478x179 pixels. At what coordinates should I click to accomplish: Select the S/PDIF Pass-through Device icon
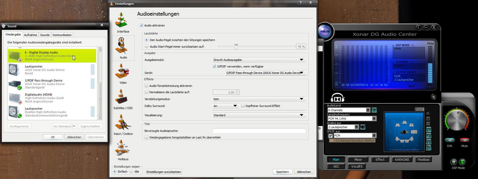pos(15,84)
